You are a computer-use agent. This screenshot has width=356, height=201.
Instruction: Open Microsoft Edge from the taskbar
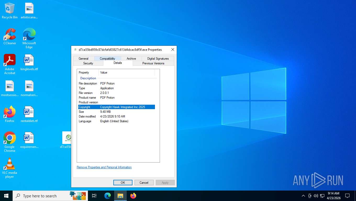click(108, 196)
